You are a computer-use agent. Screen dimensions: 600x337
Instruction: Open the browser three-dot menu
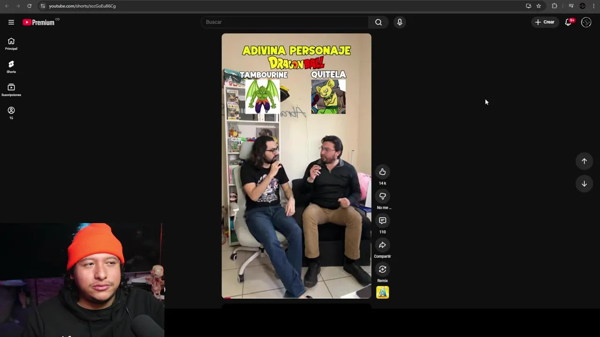pyautogui.click(x=594, y=6)
